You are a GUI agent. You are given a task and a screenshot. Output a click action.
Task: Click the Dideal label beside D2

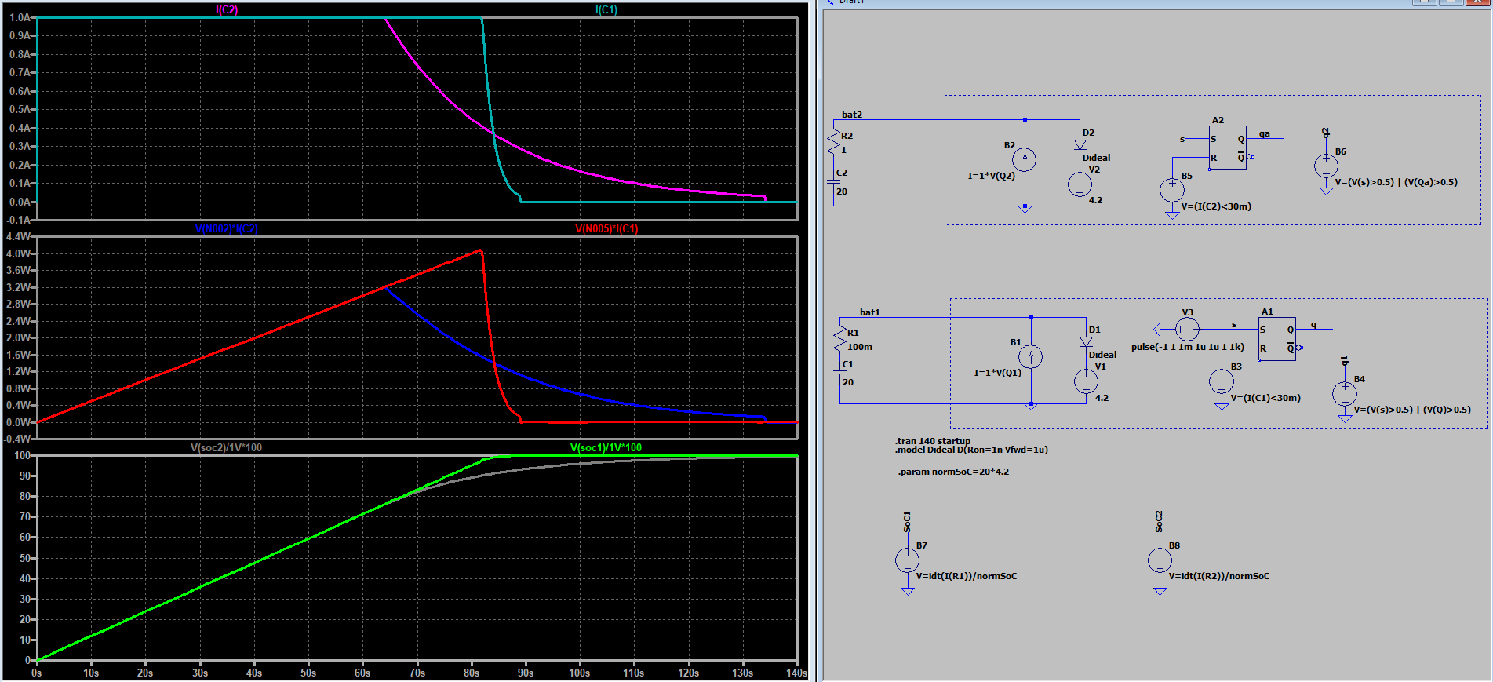click(x=1097, y=158)
